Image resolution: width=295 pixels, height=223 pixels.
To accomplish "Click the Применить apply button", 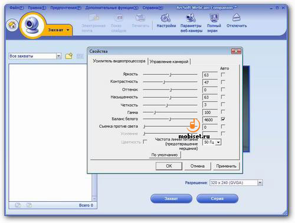I will tap(226, 166).
